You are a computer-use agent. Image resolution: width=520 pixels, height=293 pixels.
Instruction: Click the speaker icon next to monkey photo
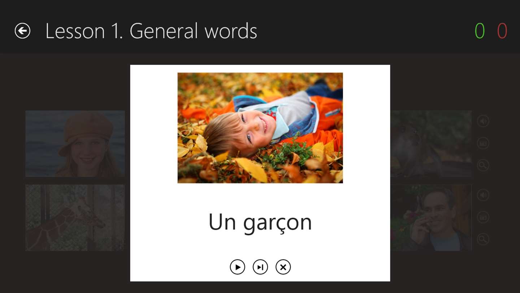483,121
